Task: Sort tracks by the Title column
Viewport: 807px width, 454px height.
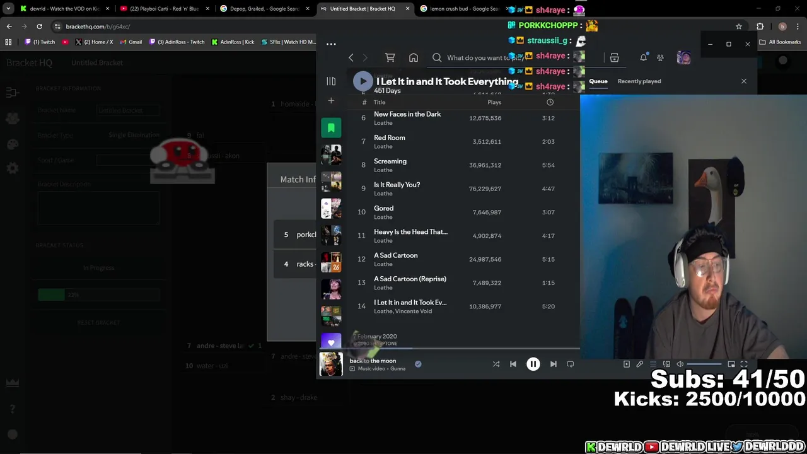Action: click(380, 102)
